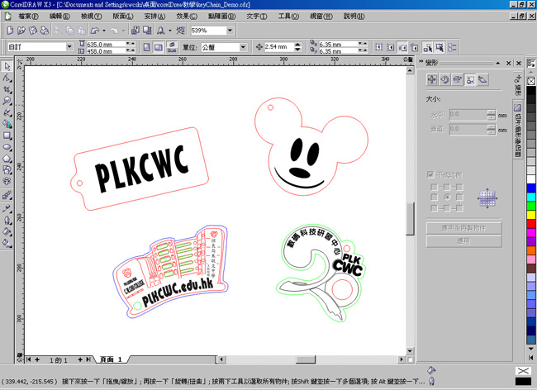
Task: Select the center anchor radio button
Action: (447, 197)
